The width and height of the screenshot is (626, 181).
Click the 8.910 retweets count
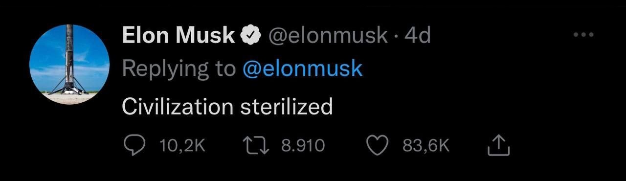click(x=303, y=146)
